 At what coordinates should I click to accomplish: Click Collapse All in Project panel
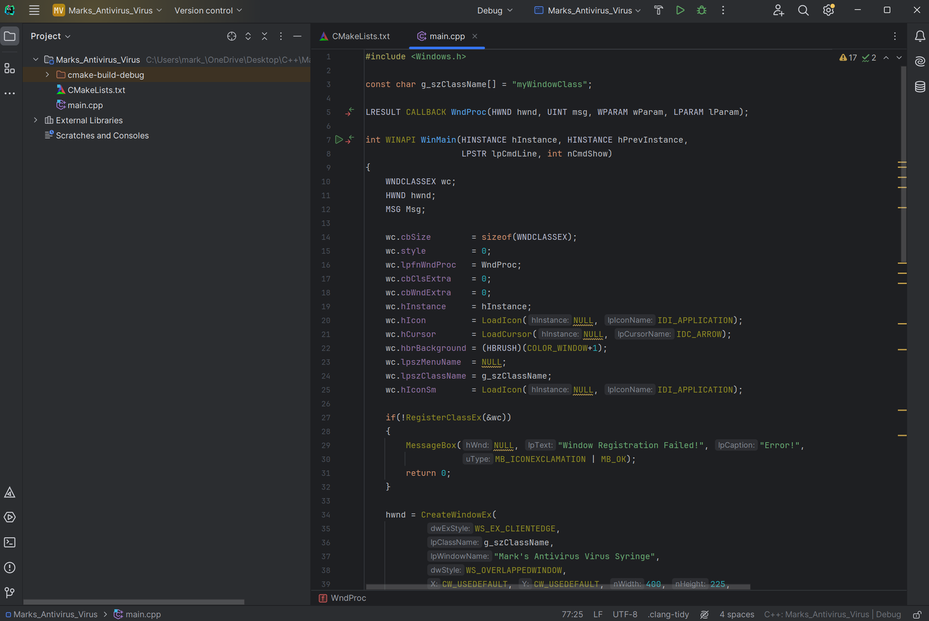point(264,36)
